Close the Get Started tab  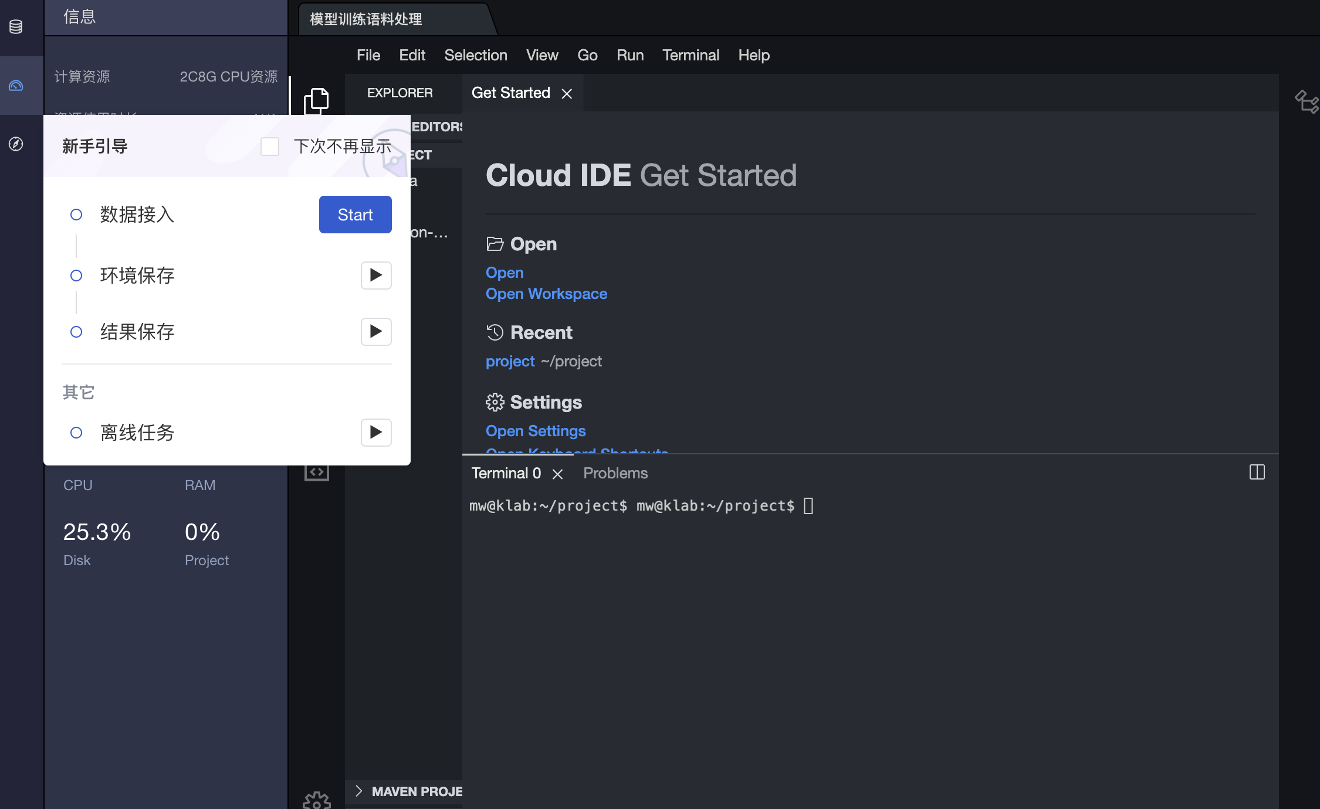point(567,94)
